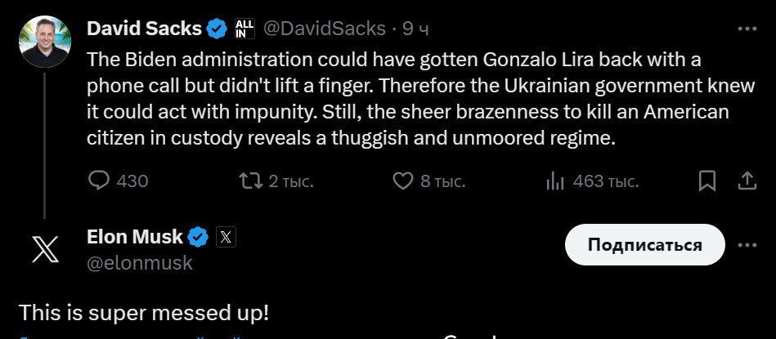Viewport: 776px width, 339px height.
Task: View analytics showing 463 тыс. views
Action: point(555,181)
